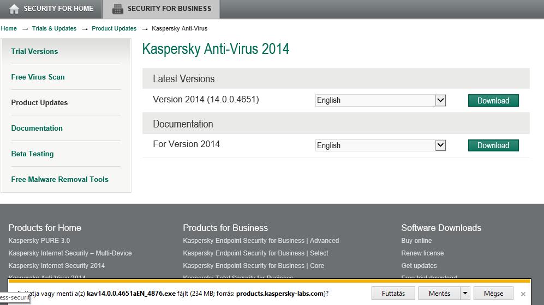
Task: Open Kaspersky PURE 3.0 footer link
Action: pyautogui.click(x=39, y=241)
